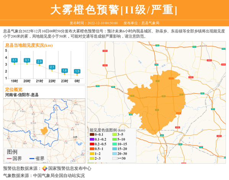Click the 20时 visibility data label
This screenshot has width=229, height=180.
point(27,60)
